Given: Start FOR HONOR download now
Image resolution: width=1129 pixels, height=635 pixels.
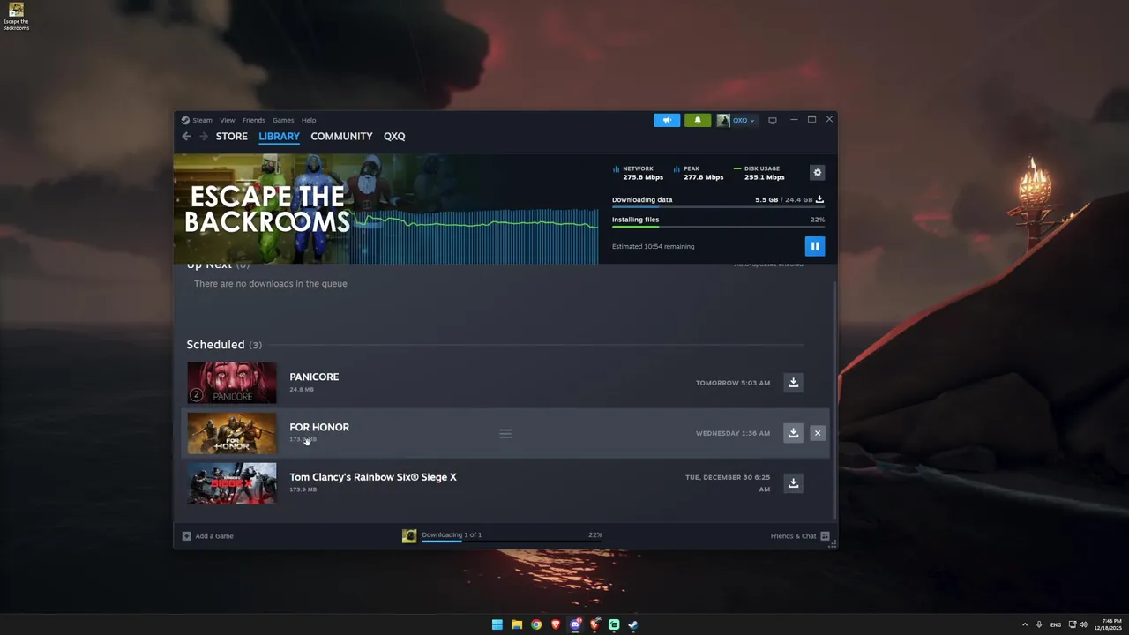Looking at the screenshot, I should [793, 433].
